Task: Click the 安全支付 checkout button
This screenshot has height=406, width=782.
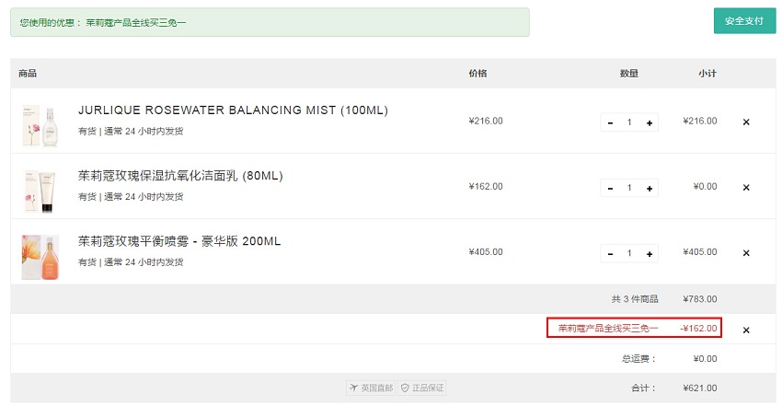Action: click(x=744, y=21)
